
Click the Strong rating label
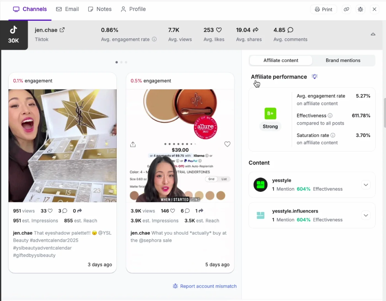pyautogui.click(x=270, y=127)
